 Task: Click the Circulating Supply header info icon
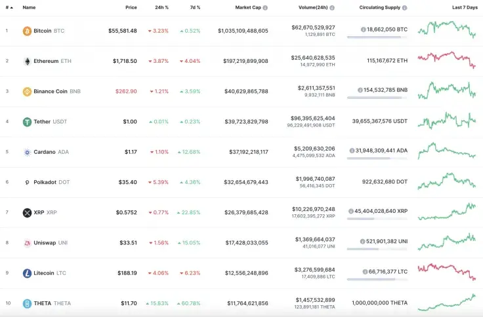click(404, 8)
